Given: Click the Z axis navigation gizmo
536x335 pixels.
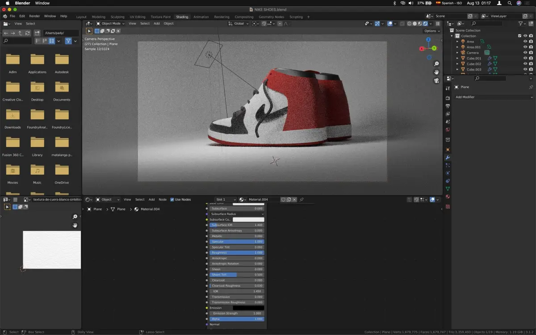Looking at the screenshot, I should click(x=428, y=40).
